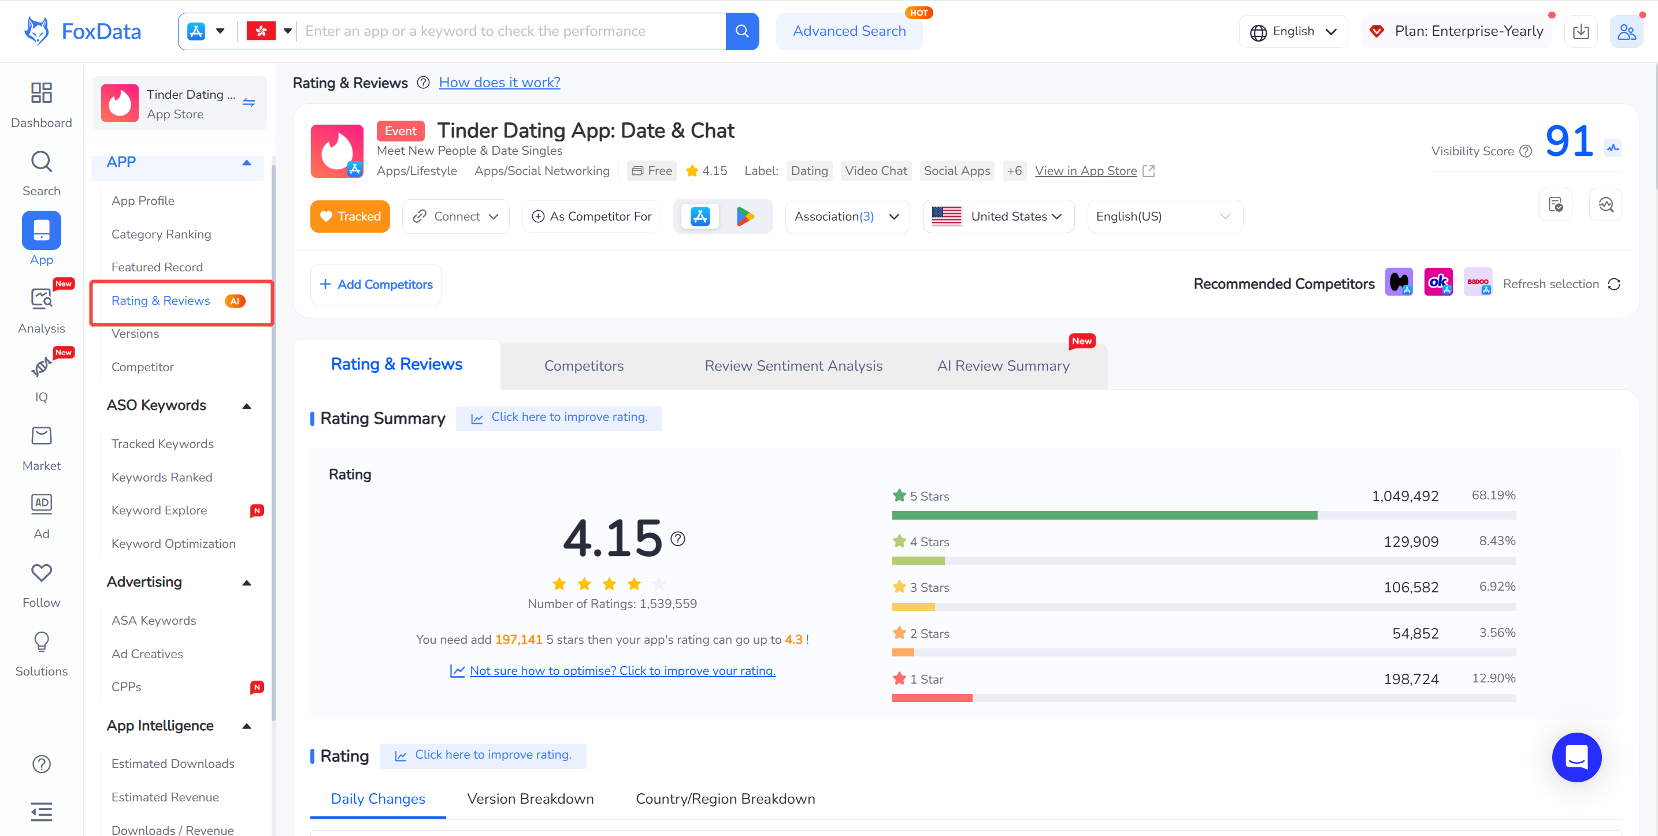
Task: Select the App Store platform toggle
Action: (x=700, y=217)
